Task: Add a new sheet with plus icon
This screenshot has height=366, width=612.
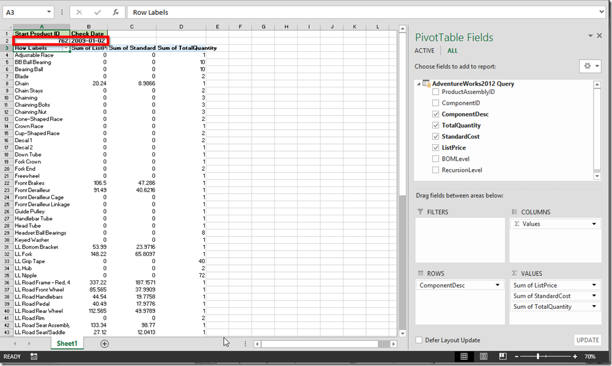Action: [105, 344]
